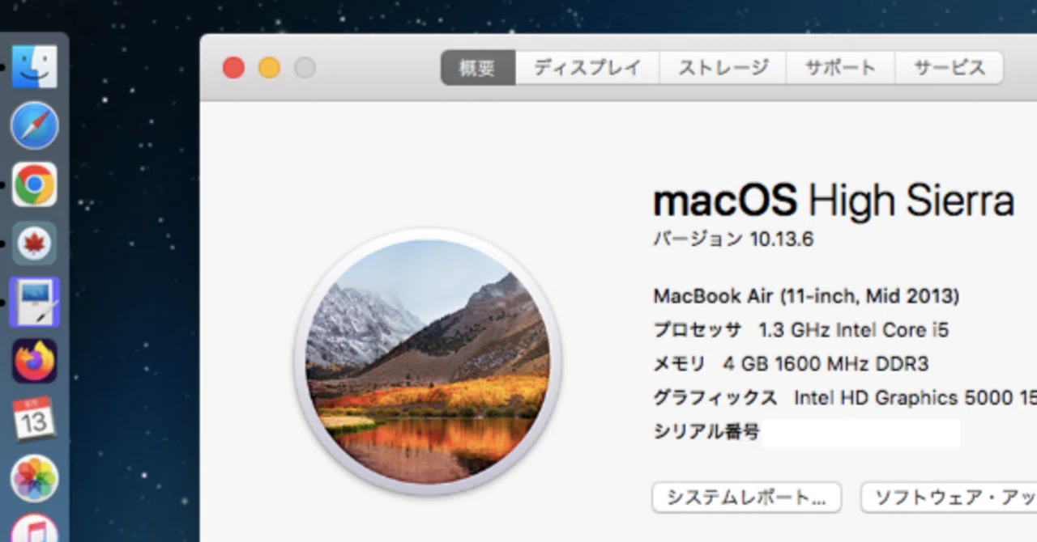Click the macOS High Sierra artwork image
Viewport: 1037px width, 542px height.
point(428,362)
